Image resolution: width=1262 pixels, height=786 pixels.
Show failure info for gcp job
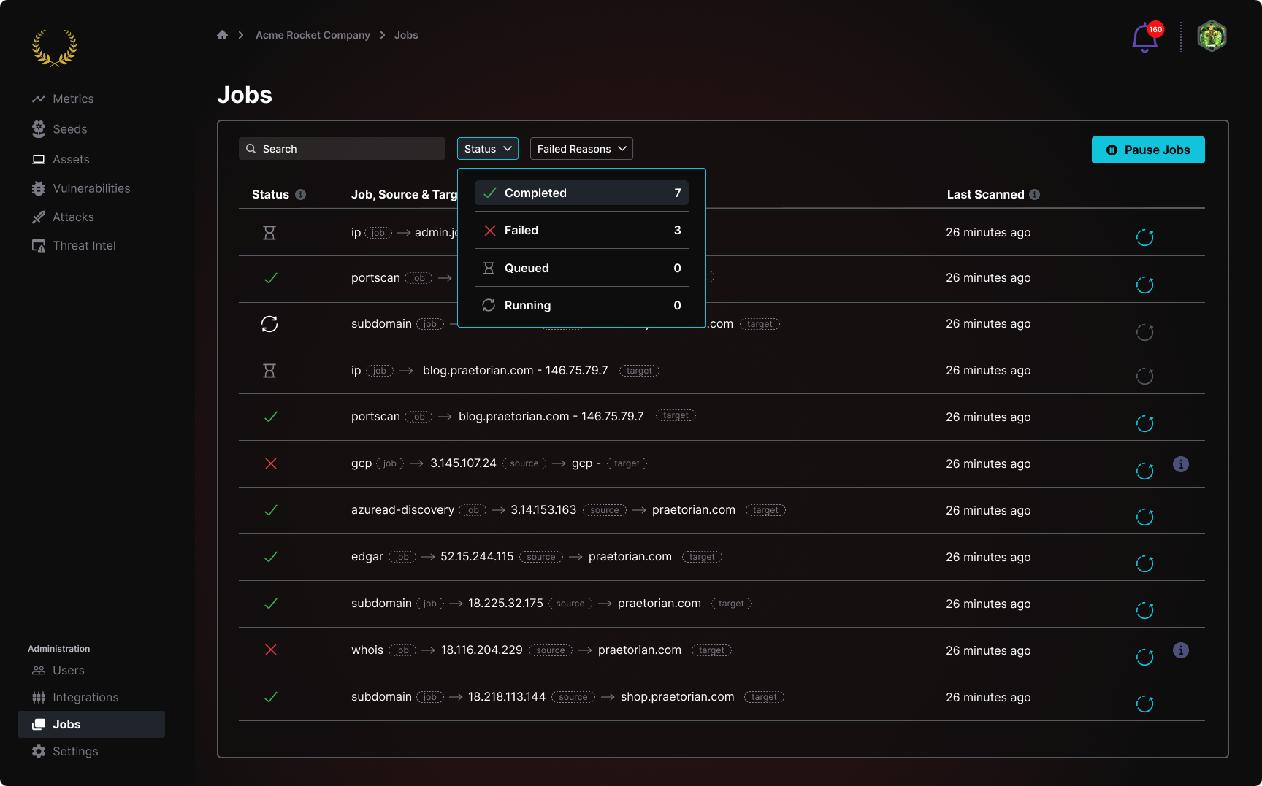(x=1180, y=464)
